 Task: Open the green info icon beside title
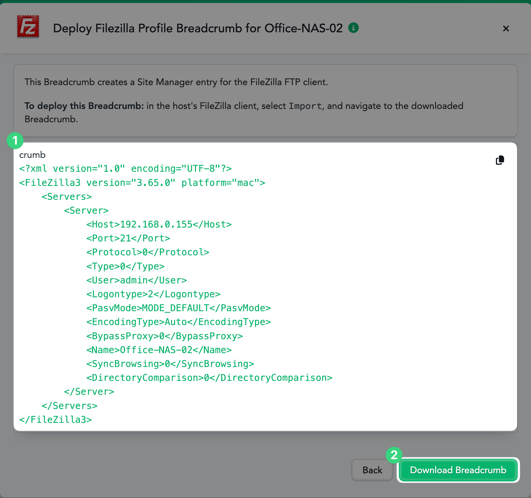pyautogui.click(x=353, y=28)
